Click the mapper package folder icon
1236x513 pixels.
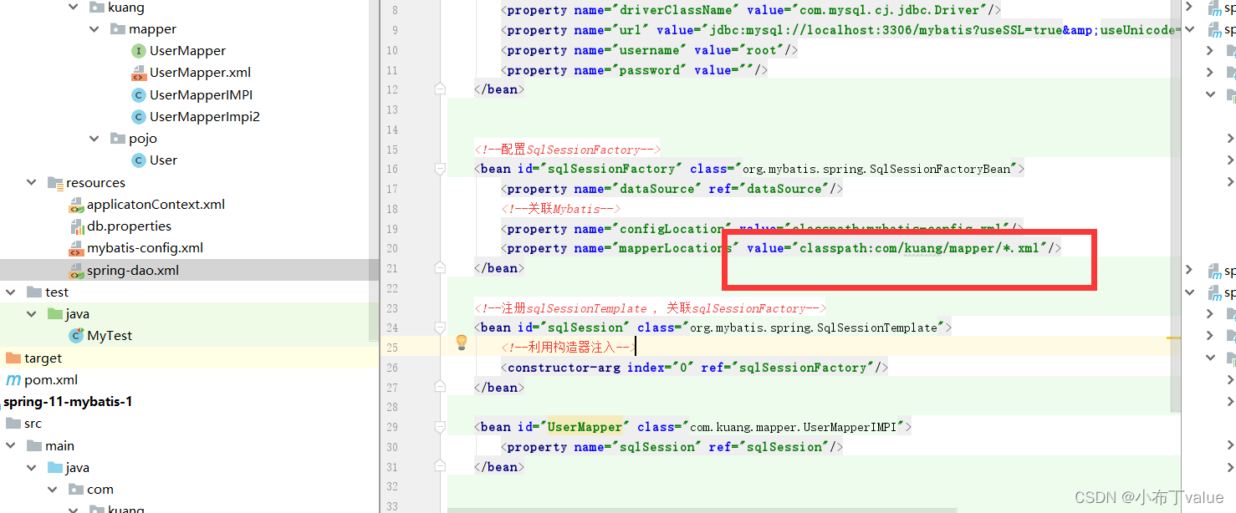[118, 29]
